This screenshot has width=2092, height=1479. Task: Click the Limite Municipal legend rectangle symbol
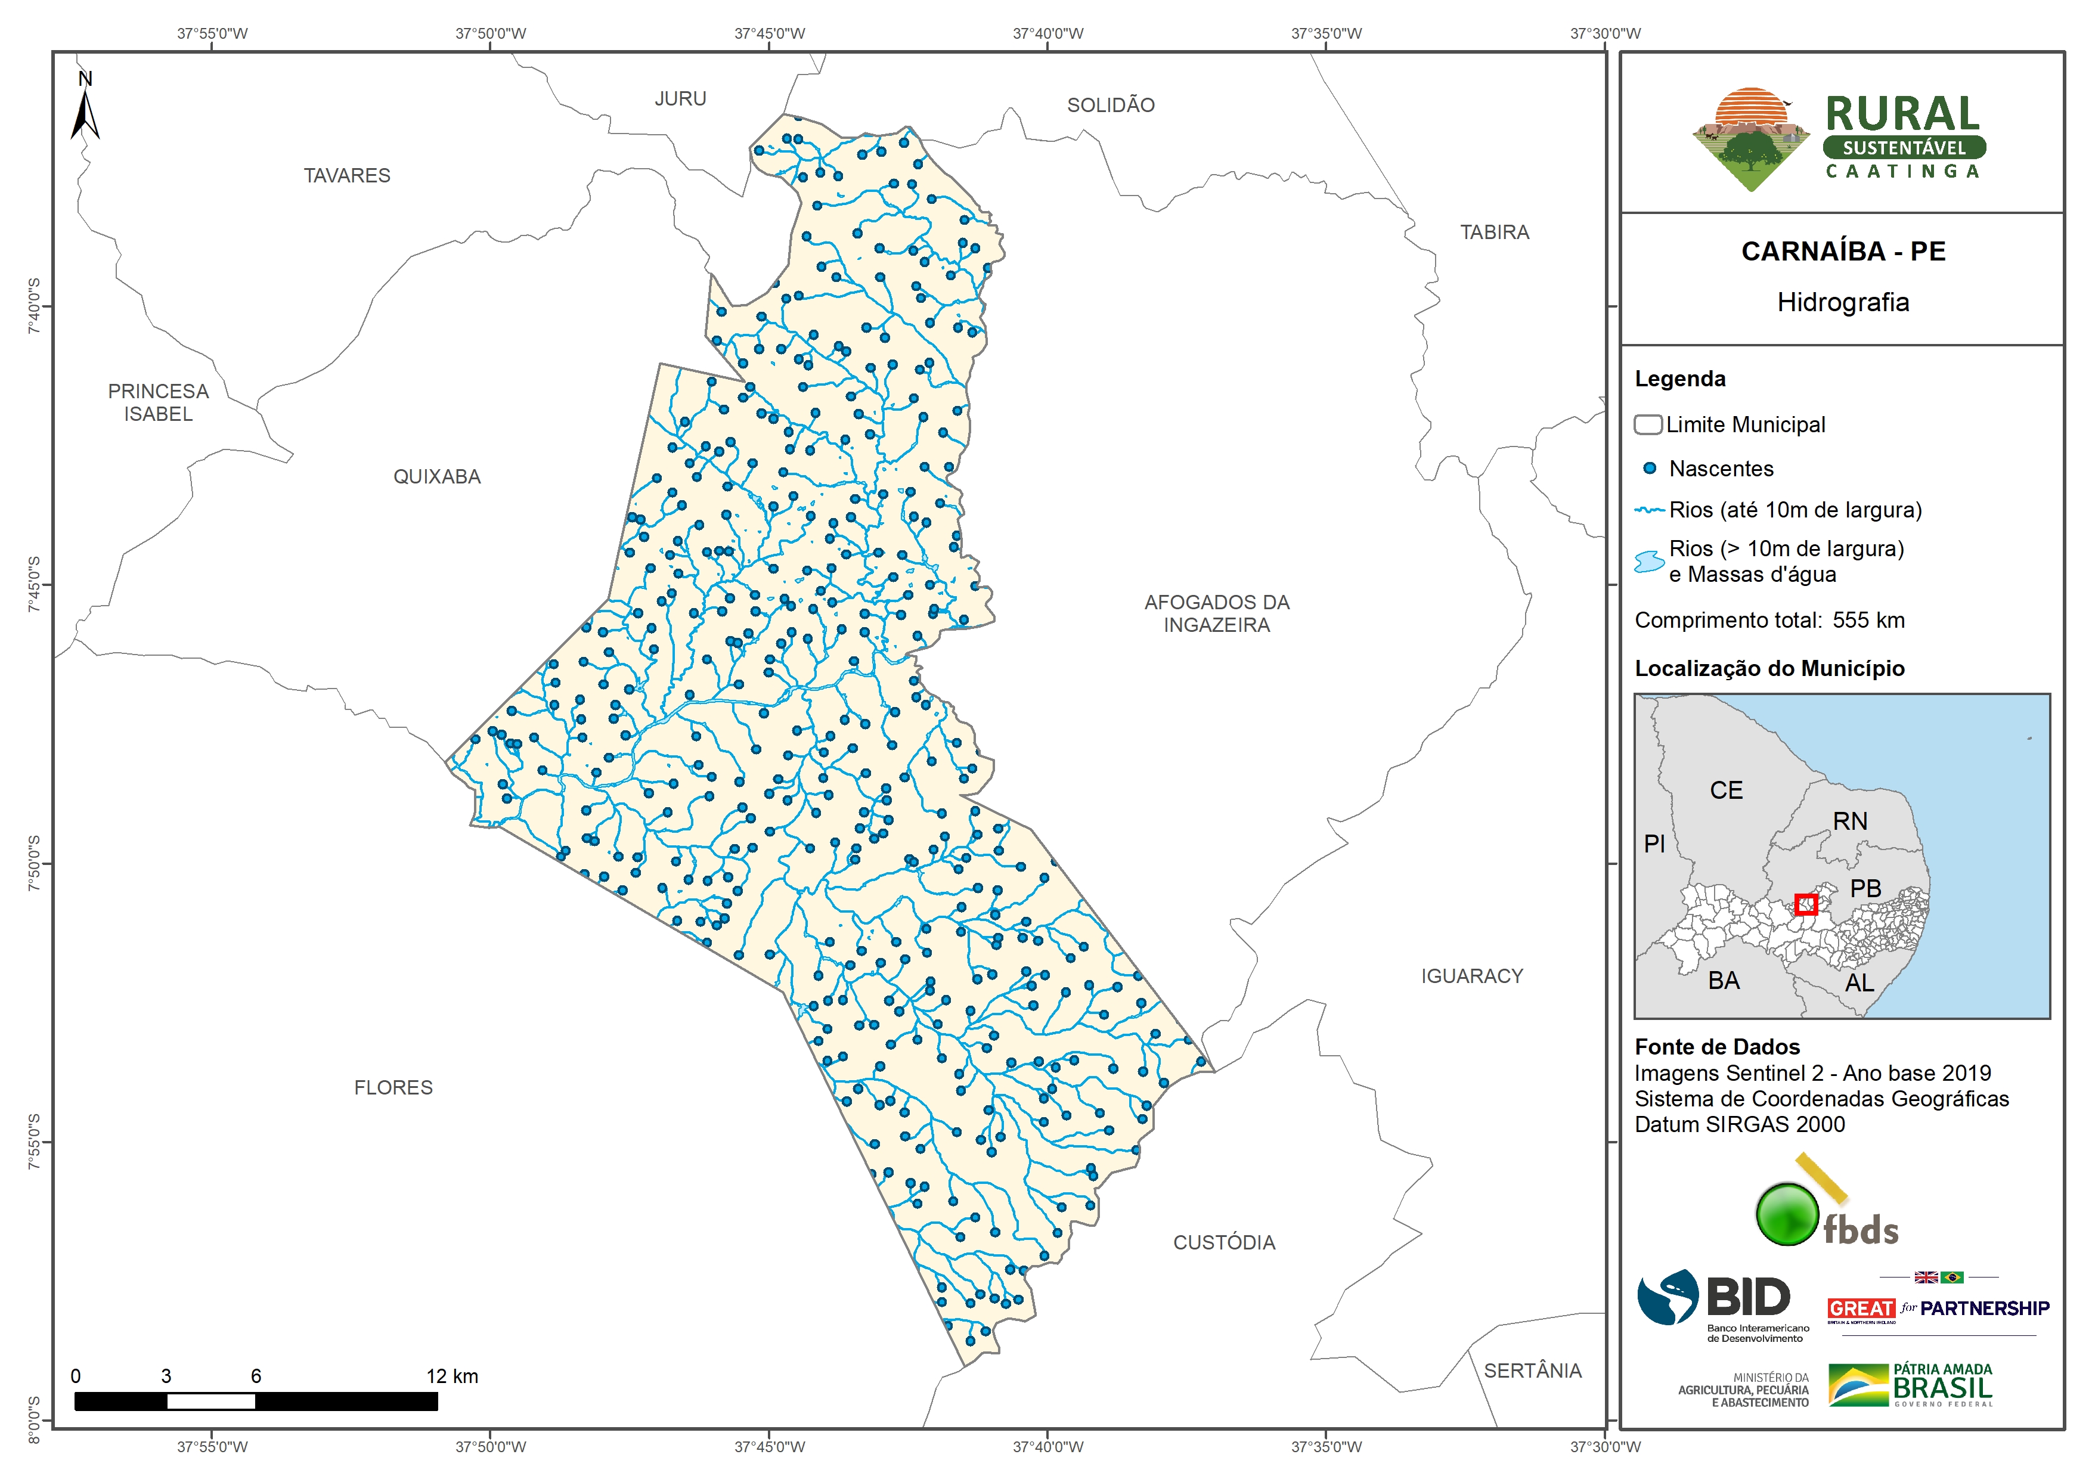[1647, 424]
